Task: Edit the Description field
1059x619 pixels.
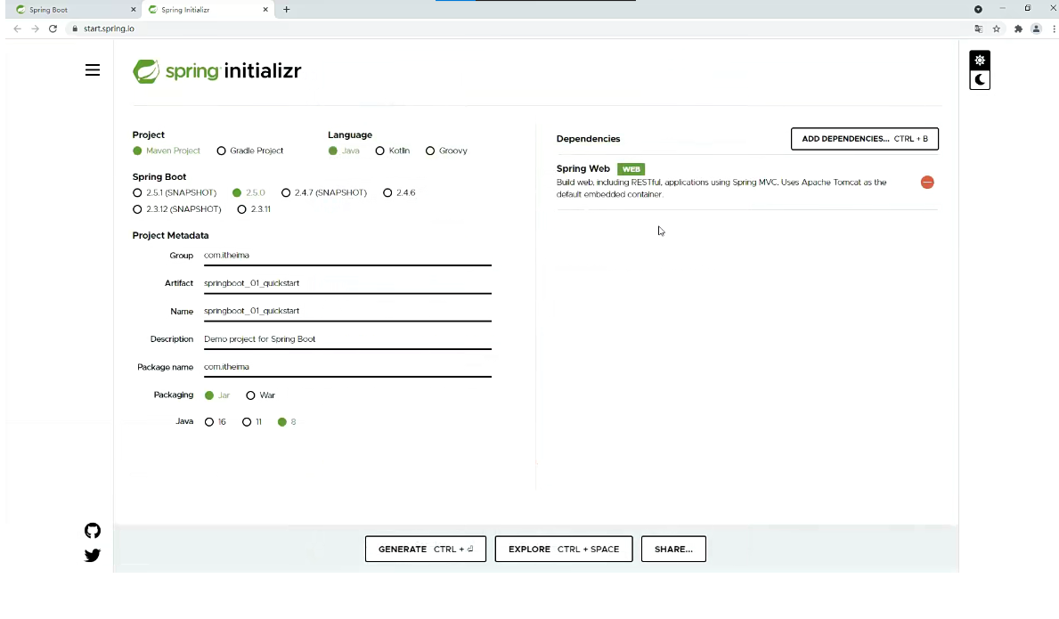Action: [348, 339]
